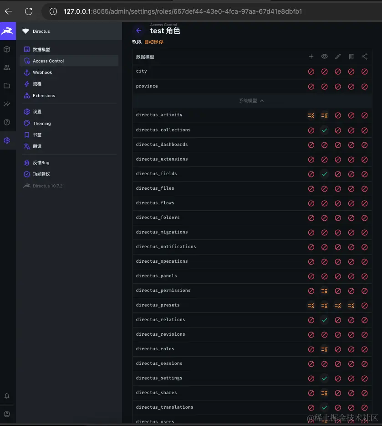Viewport: 382px width, 426px height.
Task: Open the Insights chart module icon
Action: 7,104
